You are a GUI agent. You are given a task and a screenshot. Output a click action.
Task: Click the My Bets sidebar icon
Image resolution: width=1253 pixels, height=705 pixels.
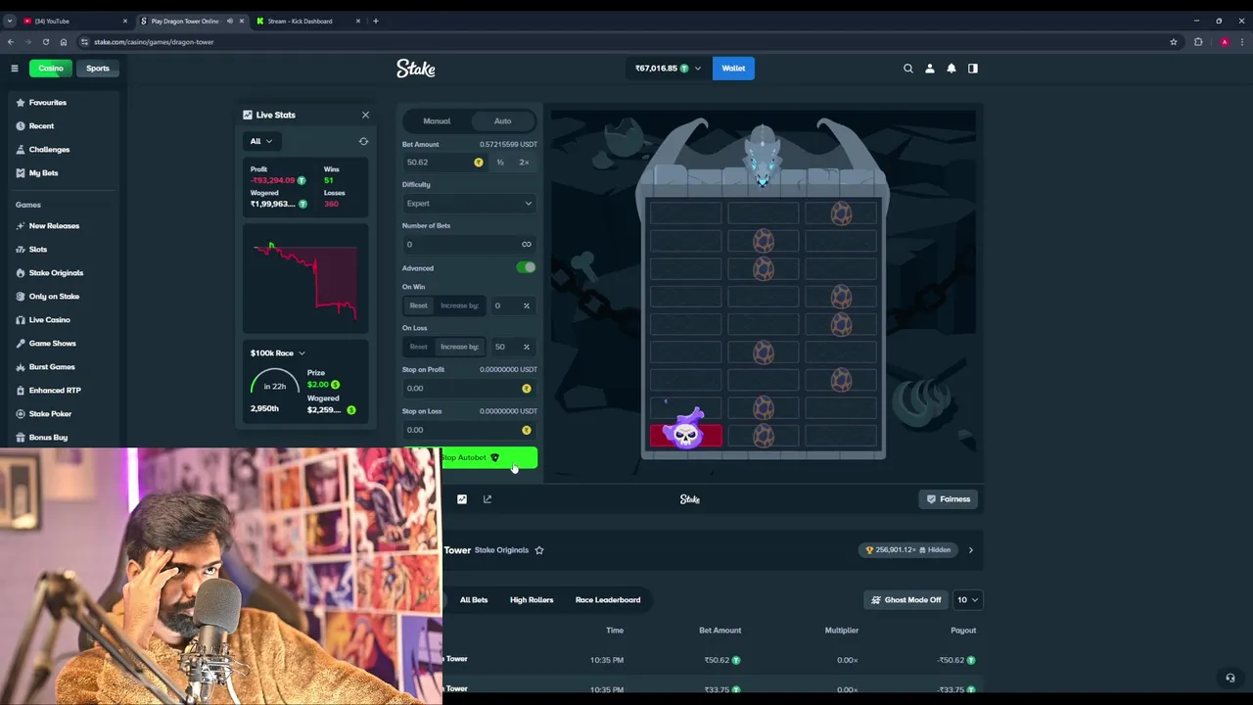pos(21,173)
